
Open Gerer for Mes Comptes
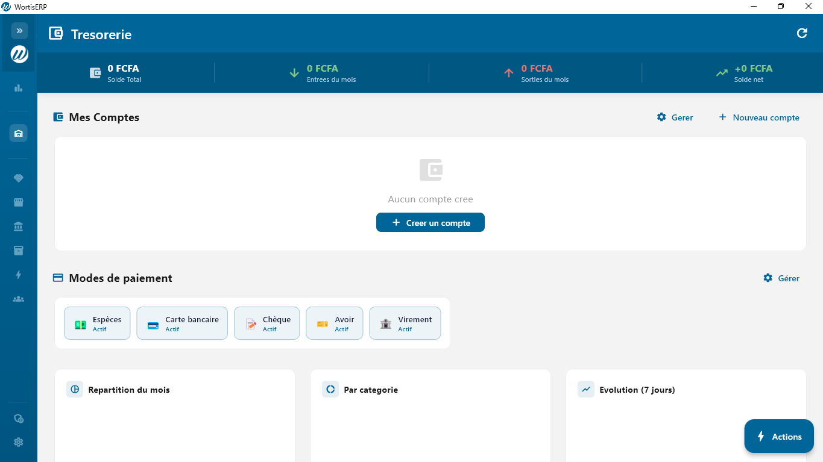coord(675,117)
